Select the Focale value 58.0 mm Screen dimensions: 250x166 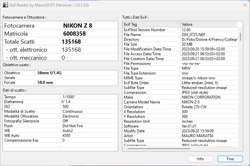click(45, 83)
